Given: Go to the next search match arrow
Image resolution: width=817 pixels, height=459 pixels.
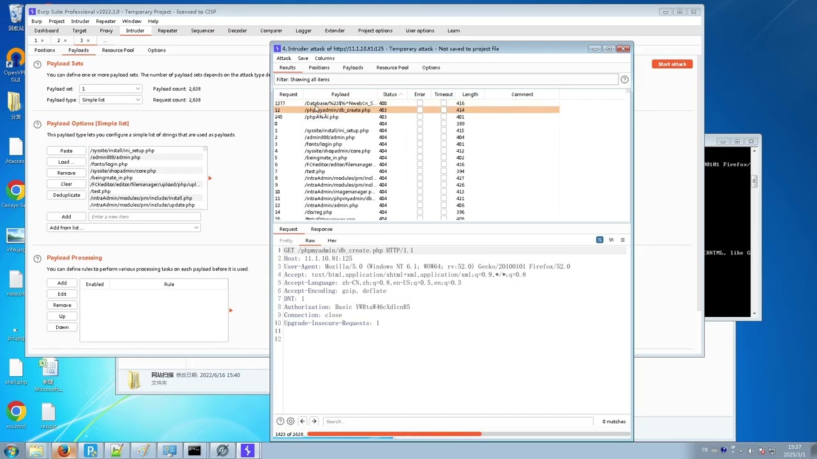Looking at the screenshot, I should point(313,421).
